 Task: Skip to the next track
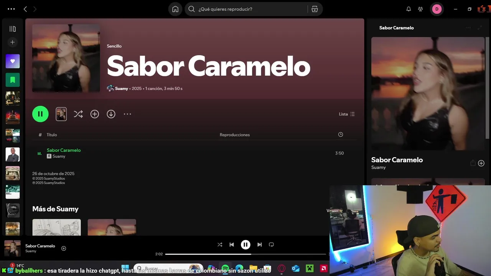(259, 245)
